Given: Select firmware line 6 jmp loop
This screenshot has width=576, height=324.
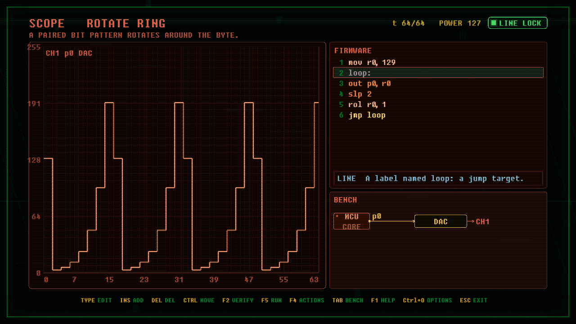Looking at the screenshot, I should (438, 115).
